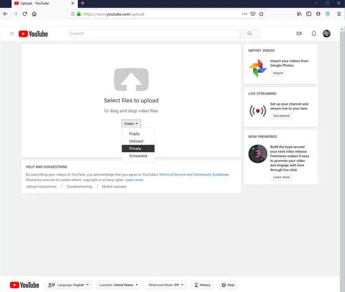Show site information icon in address bar
Screen dimensions: 345x292
pos(73,14)
